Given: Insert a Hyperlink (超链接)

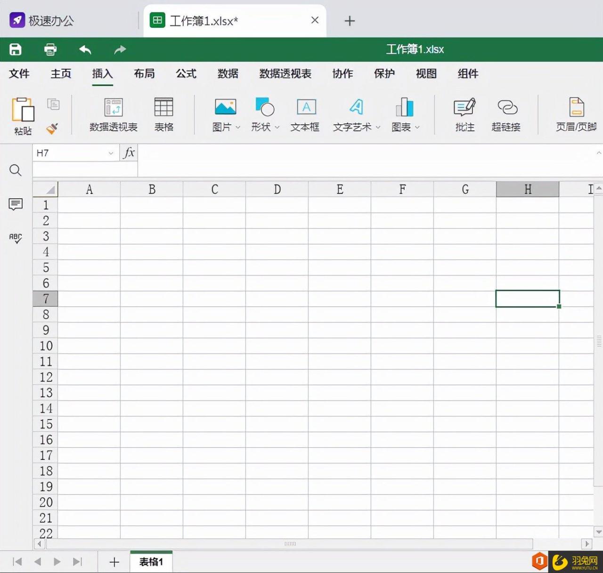Looking at the screenshot, I should pos(506,115).
